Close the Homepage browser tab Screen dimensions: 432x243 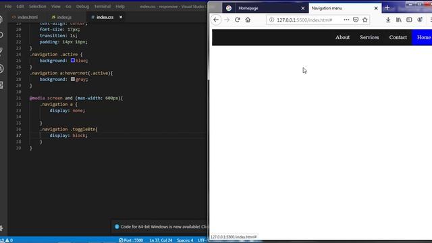pos(303,8)
